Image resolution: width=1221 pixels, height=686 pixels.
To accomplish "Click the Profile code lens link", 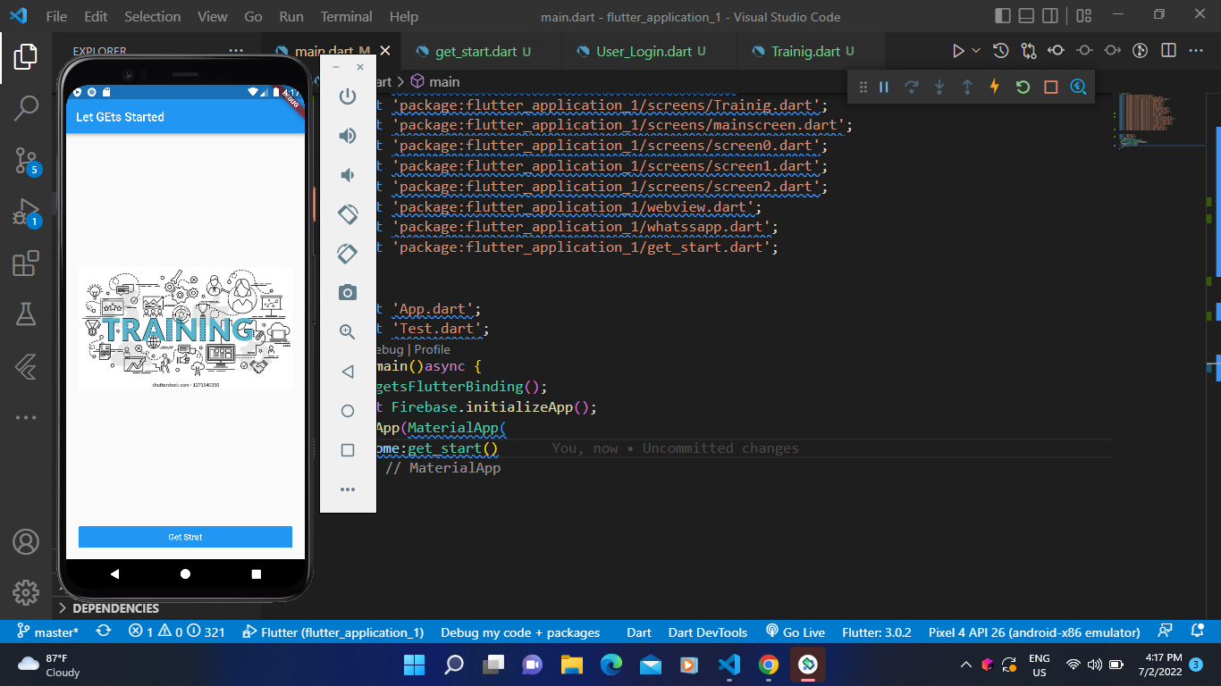I will [x=432, y=349].
